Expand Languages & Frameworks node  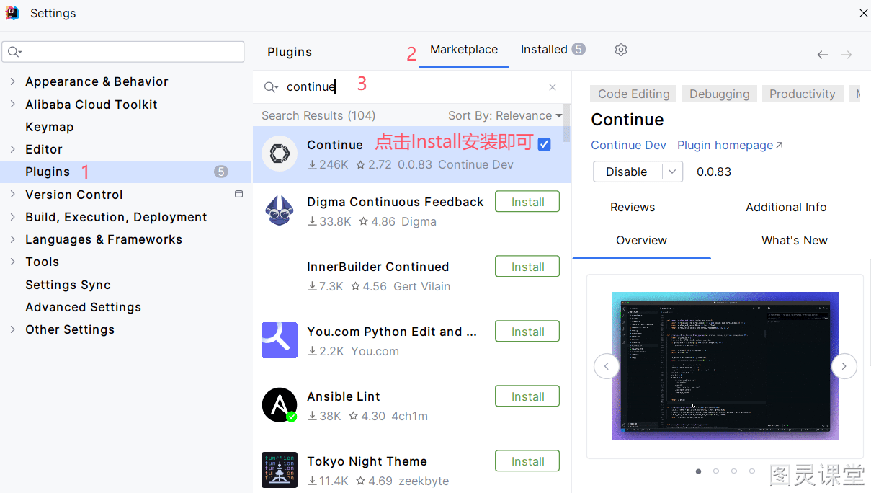pos(12,239)
